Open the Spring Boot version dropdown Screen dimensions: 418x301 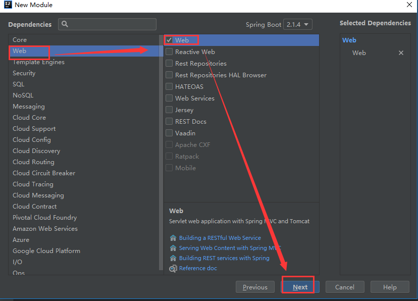(x=297, y=25)
